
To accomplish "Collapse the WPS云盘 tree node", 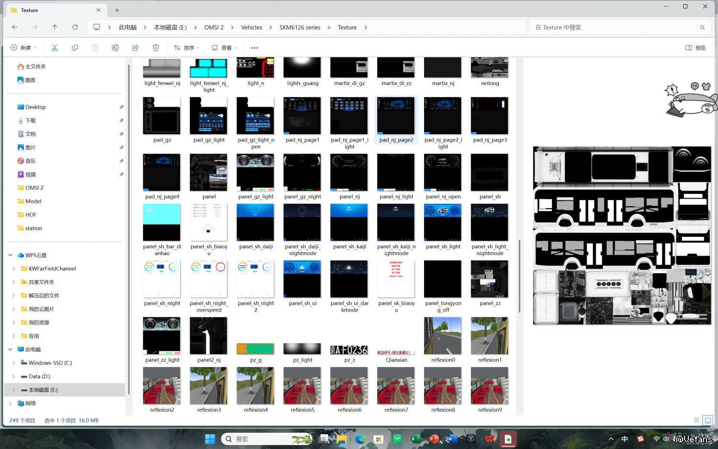I will click(10, 255).
